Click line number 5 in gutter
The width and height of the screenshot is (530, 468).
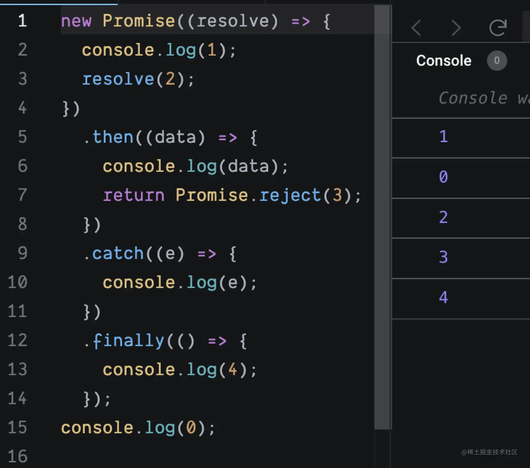click(x=22, y=137)
